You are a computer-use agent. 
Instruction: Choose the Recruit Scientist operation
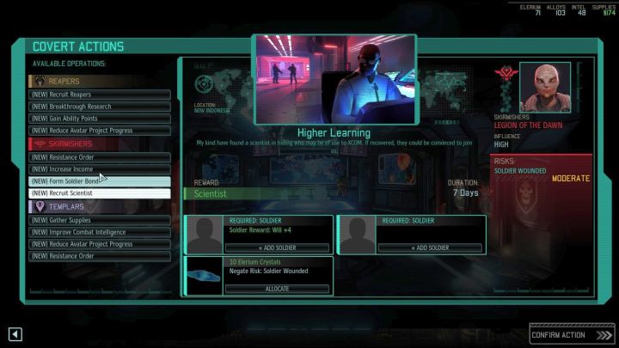tap(100, 193)
